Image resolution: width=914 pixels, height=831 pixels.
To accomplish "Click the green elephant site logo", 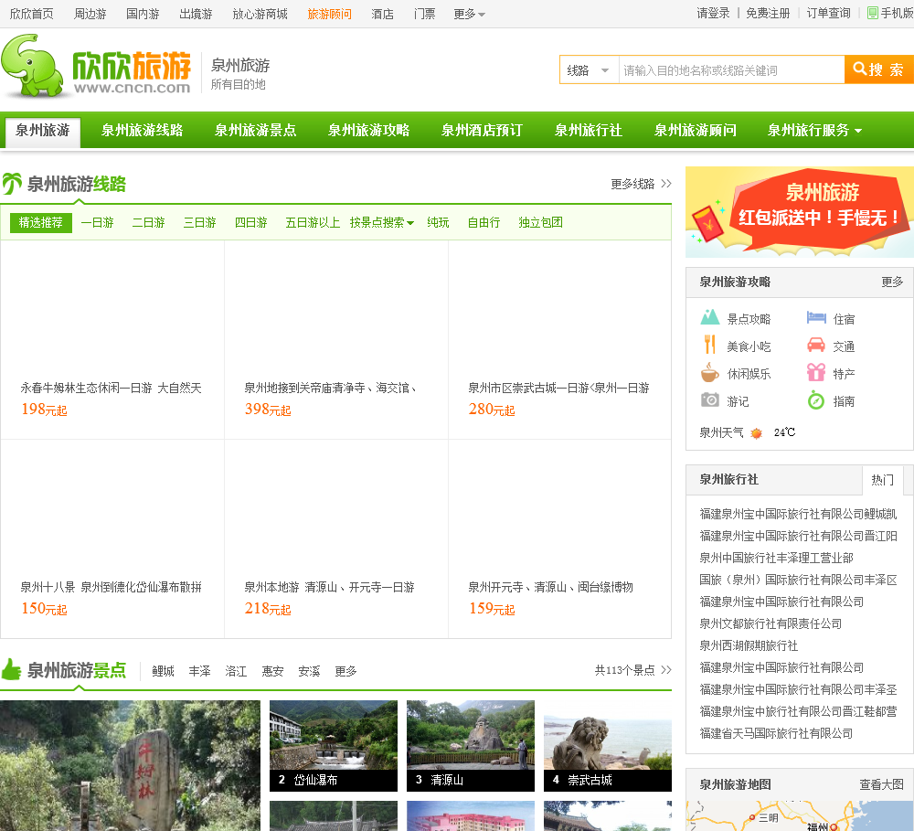I will point(32,66).
